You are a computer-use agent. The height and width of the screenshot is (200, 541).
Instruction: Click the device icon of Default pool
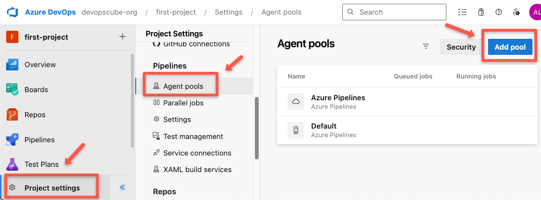296,130
